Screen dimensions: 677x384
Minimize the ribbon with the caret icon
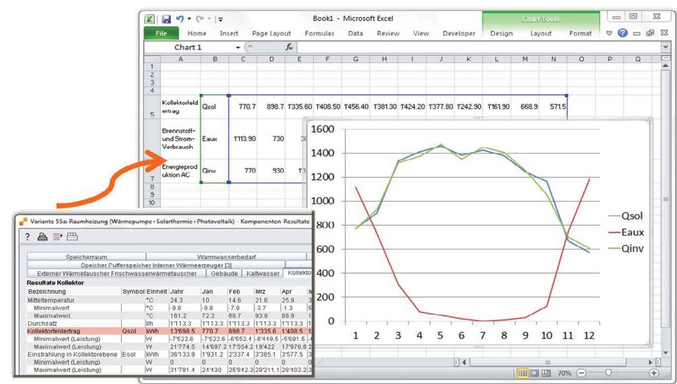pyautogui.click(x=609, y=33)
